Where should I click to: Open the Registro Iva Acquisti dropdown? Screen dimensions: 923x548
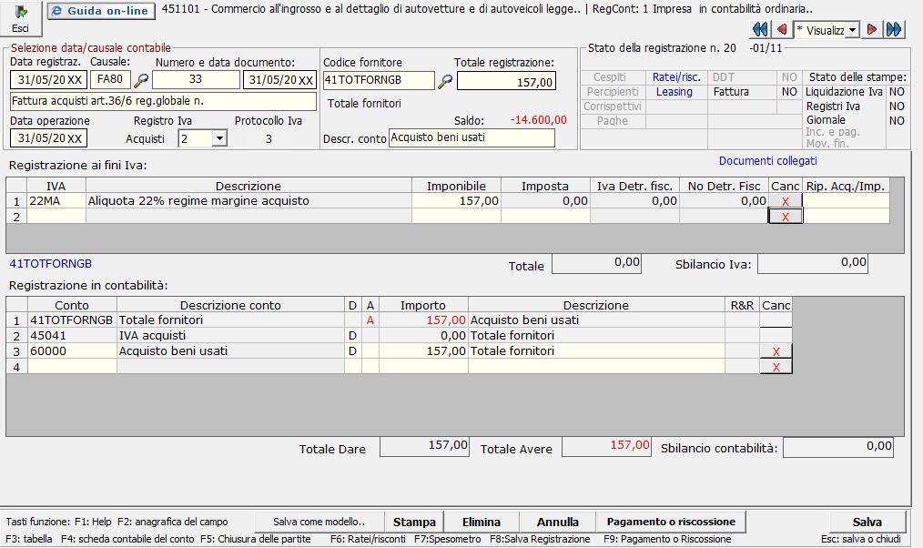[219, 139]
